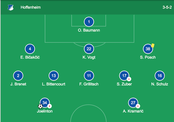Select player number 4 circle

click(30, 49)
